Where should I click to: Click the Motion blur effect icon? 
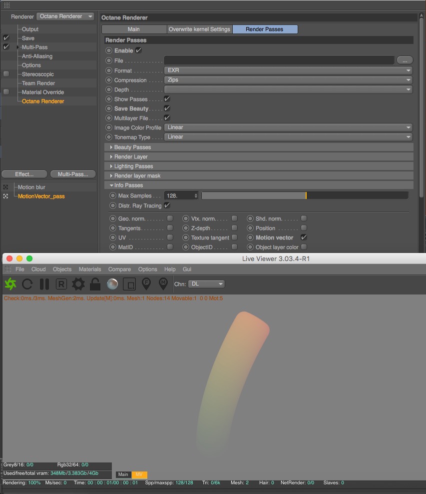point(5,187)
